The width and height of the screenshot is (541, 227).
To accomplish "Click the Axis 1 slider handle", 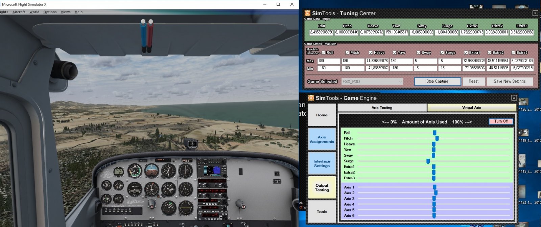I will click(x=434, y=187).
